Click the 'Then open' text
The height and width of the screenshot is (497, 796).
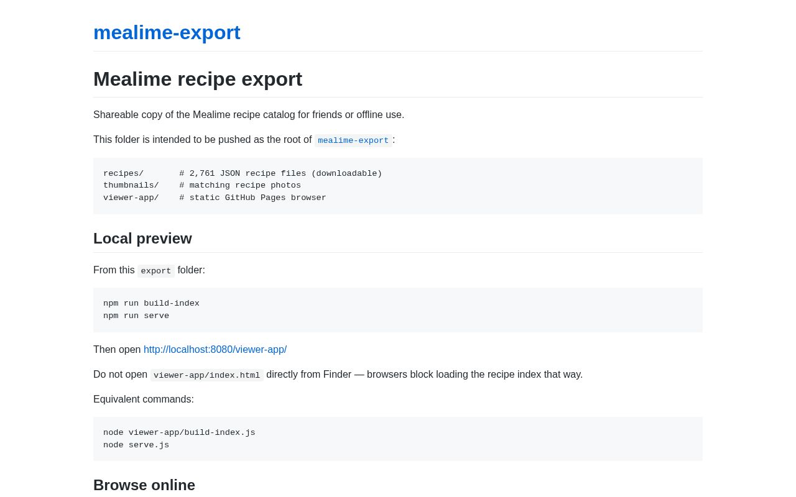pos(117,350)
